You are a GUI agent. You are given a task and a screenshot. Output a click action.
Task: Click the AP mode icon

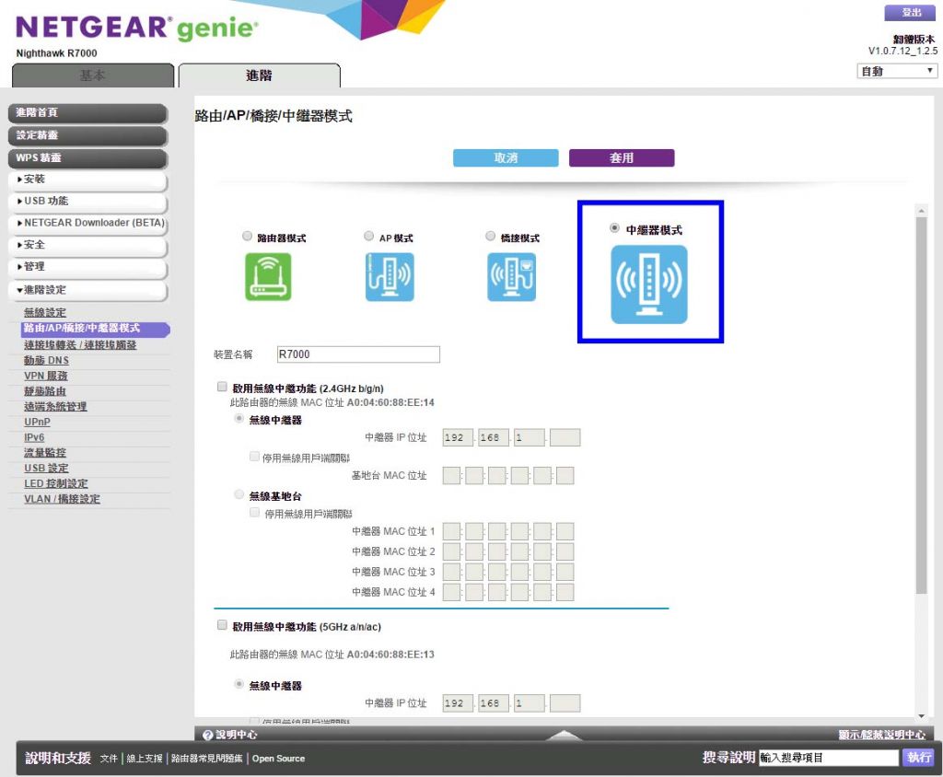coord(390,277)
